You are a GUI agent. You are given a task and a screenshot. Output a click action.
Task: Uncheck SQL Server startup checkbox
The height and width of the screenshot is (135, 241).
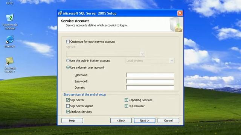(x=68, y=100)
